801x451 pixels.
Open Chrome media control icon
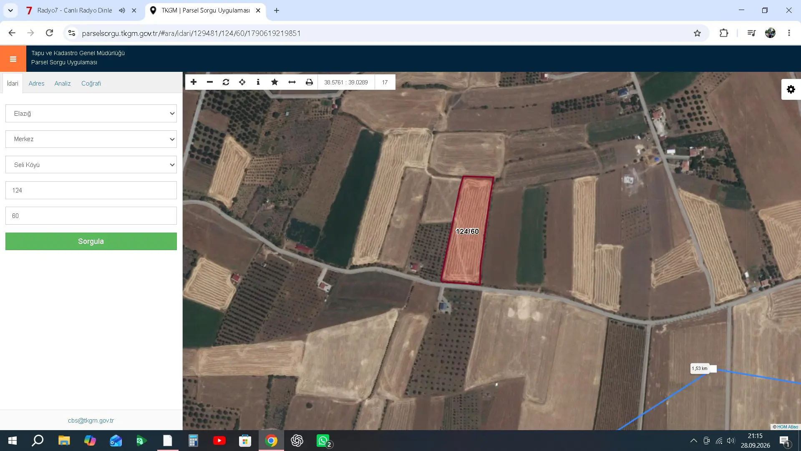click(751, 33)
